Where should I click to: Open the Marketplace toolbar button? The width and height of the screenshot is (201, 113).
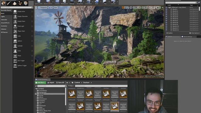click(64, 2)
